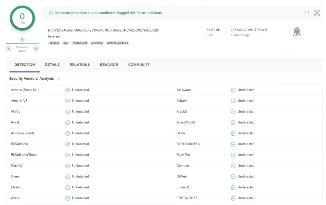
Task: Click the AhnLab-V3 undetected check icon
Action: point(68,101)
